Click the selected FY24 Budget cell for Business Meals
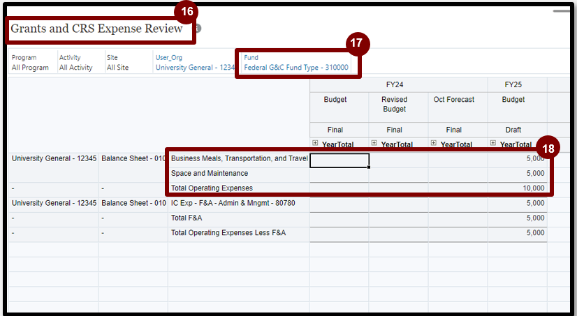 pos(339,160)
